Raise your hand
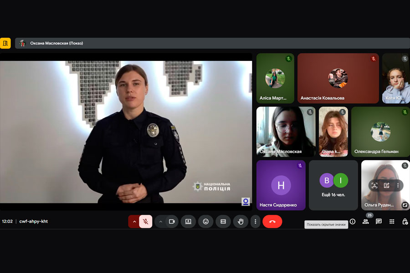Viewport: 410px width, 273px height. click(x=241, y=222)
